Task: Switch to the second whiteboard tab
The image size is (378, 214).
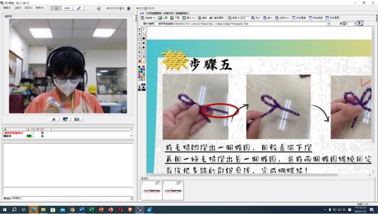Action: coord(153,13)
